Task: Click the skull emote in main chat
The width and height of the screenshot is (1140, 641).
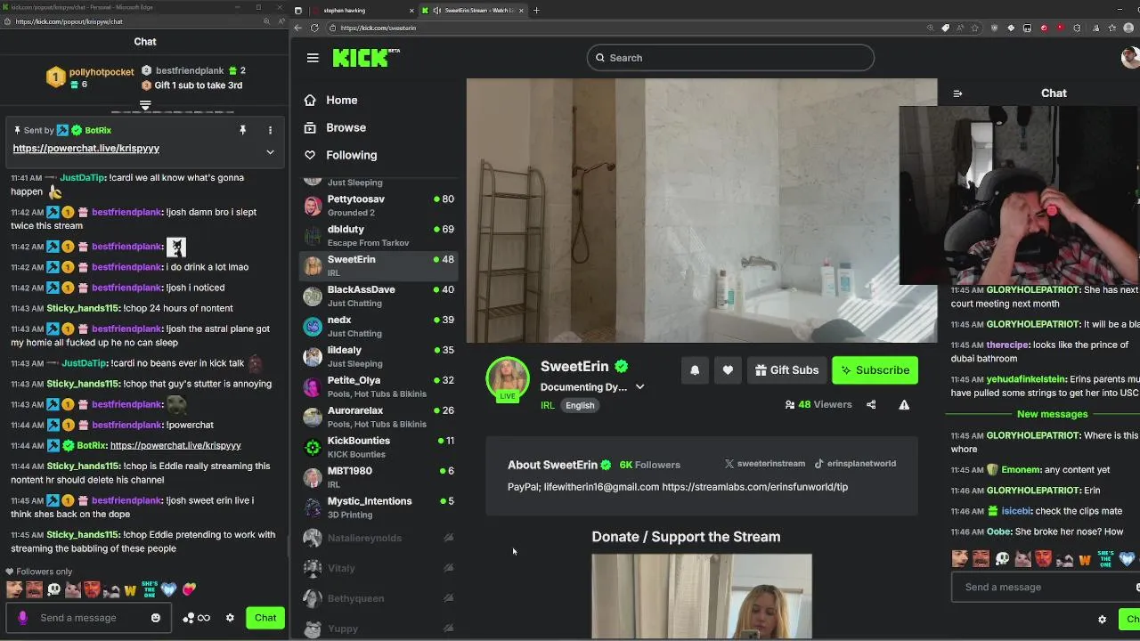Action: (1002, 559)
